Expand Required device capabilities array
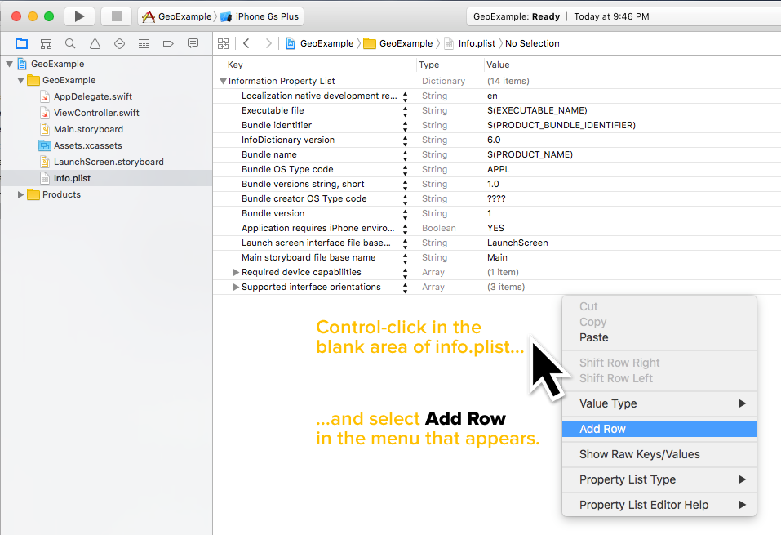The image size is (781, 535). coord(236,272)
